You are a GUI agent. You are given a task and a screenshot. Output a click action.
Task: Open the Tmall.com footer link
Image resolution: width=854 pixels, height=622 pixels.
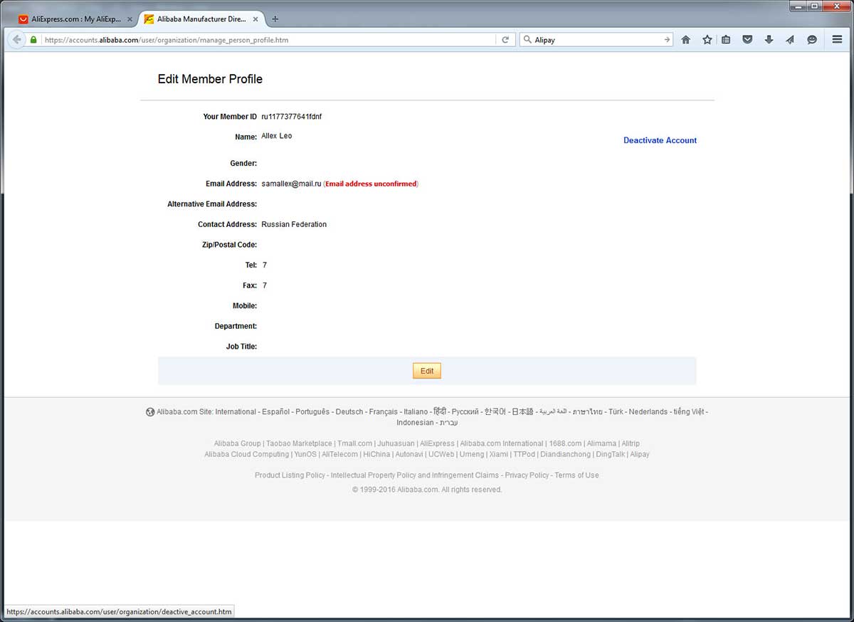point(354,443)
